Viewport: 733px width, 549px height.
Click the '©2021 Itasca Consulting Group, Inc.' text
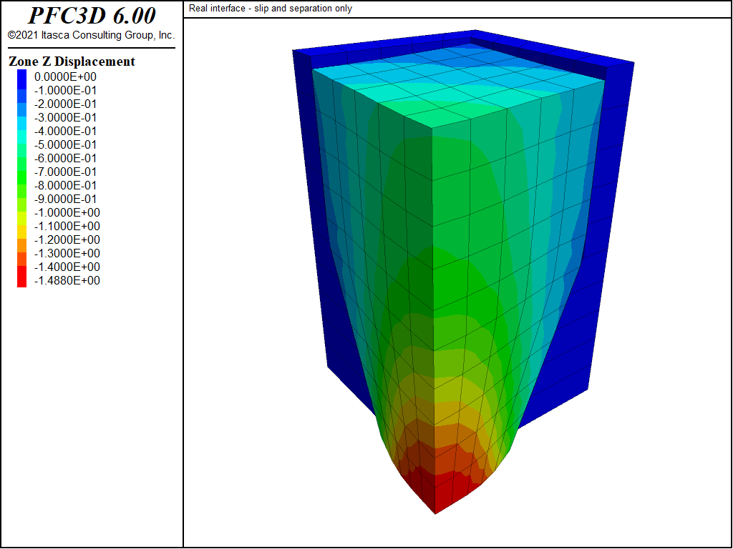pos(92,36)
